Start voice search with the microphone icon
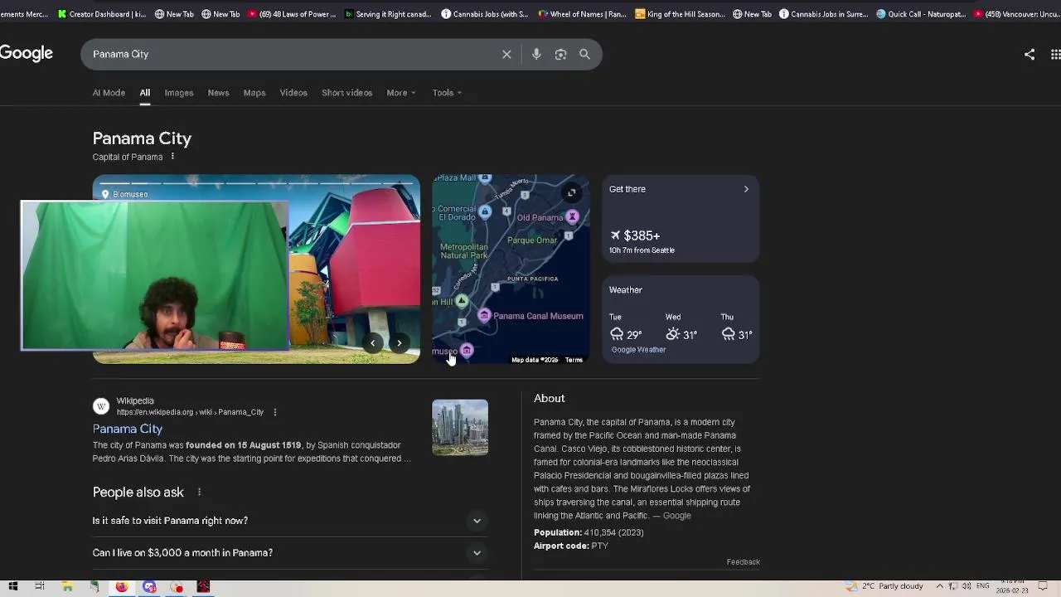1061x597 pixels. pos(536,54)
